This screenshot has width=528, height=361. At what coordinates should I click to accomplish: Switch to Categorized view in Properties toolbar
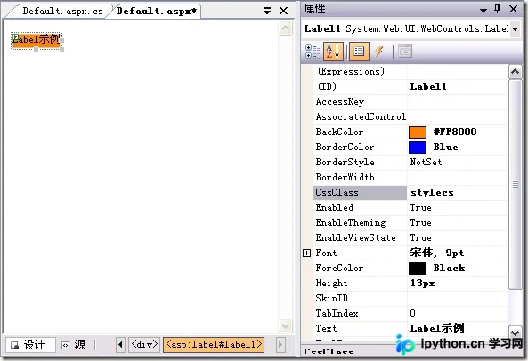click(x=313, y=52)
